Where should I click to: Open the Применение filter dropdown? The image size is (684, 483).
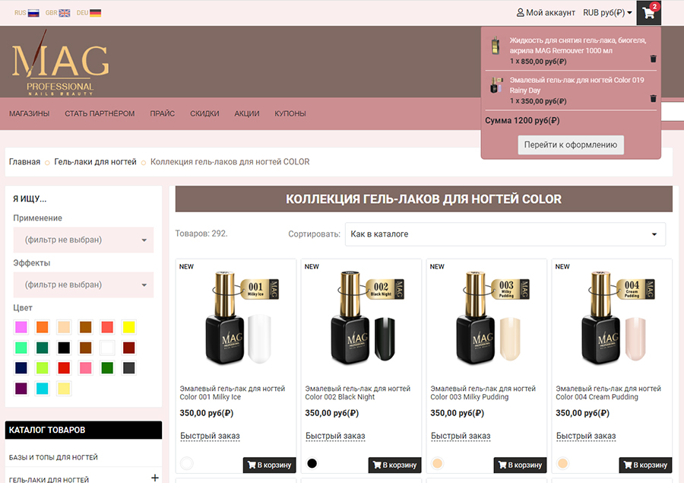pyautogui.click(x=83, y=240)
